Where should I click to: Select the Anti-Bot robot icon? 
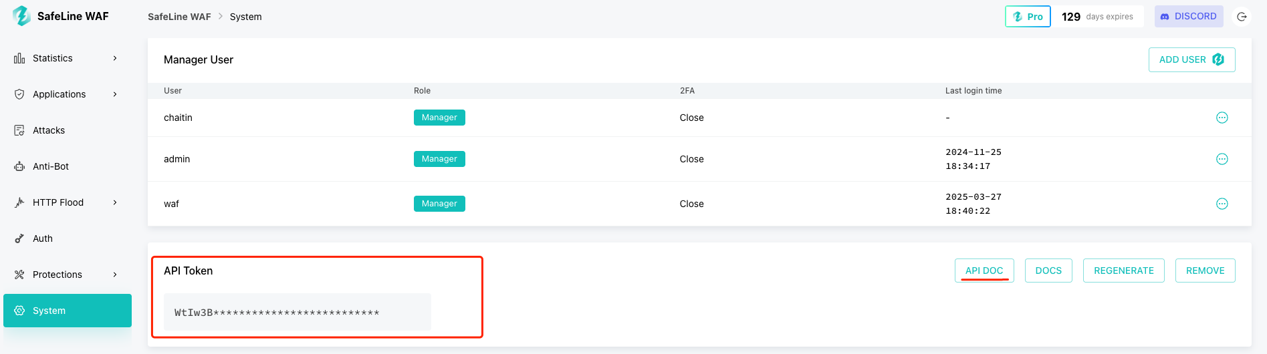tap(19, 166)
